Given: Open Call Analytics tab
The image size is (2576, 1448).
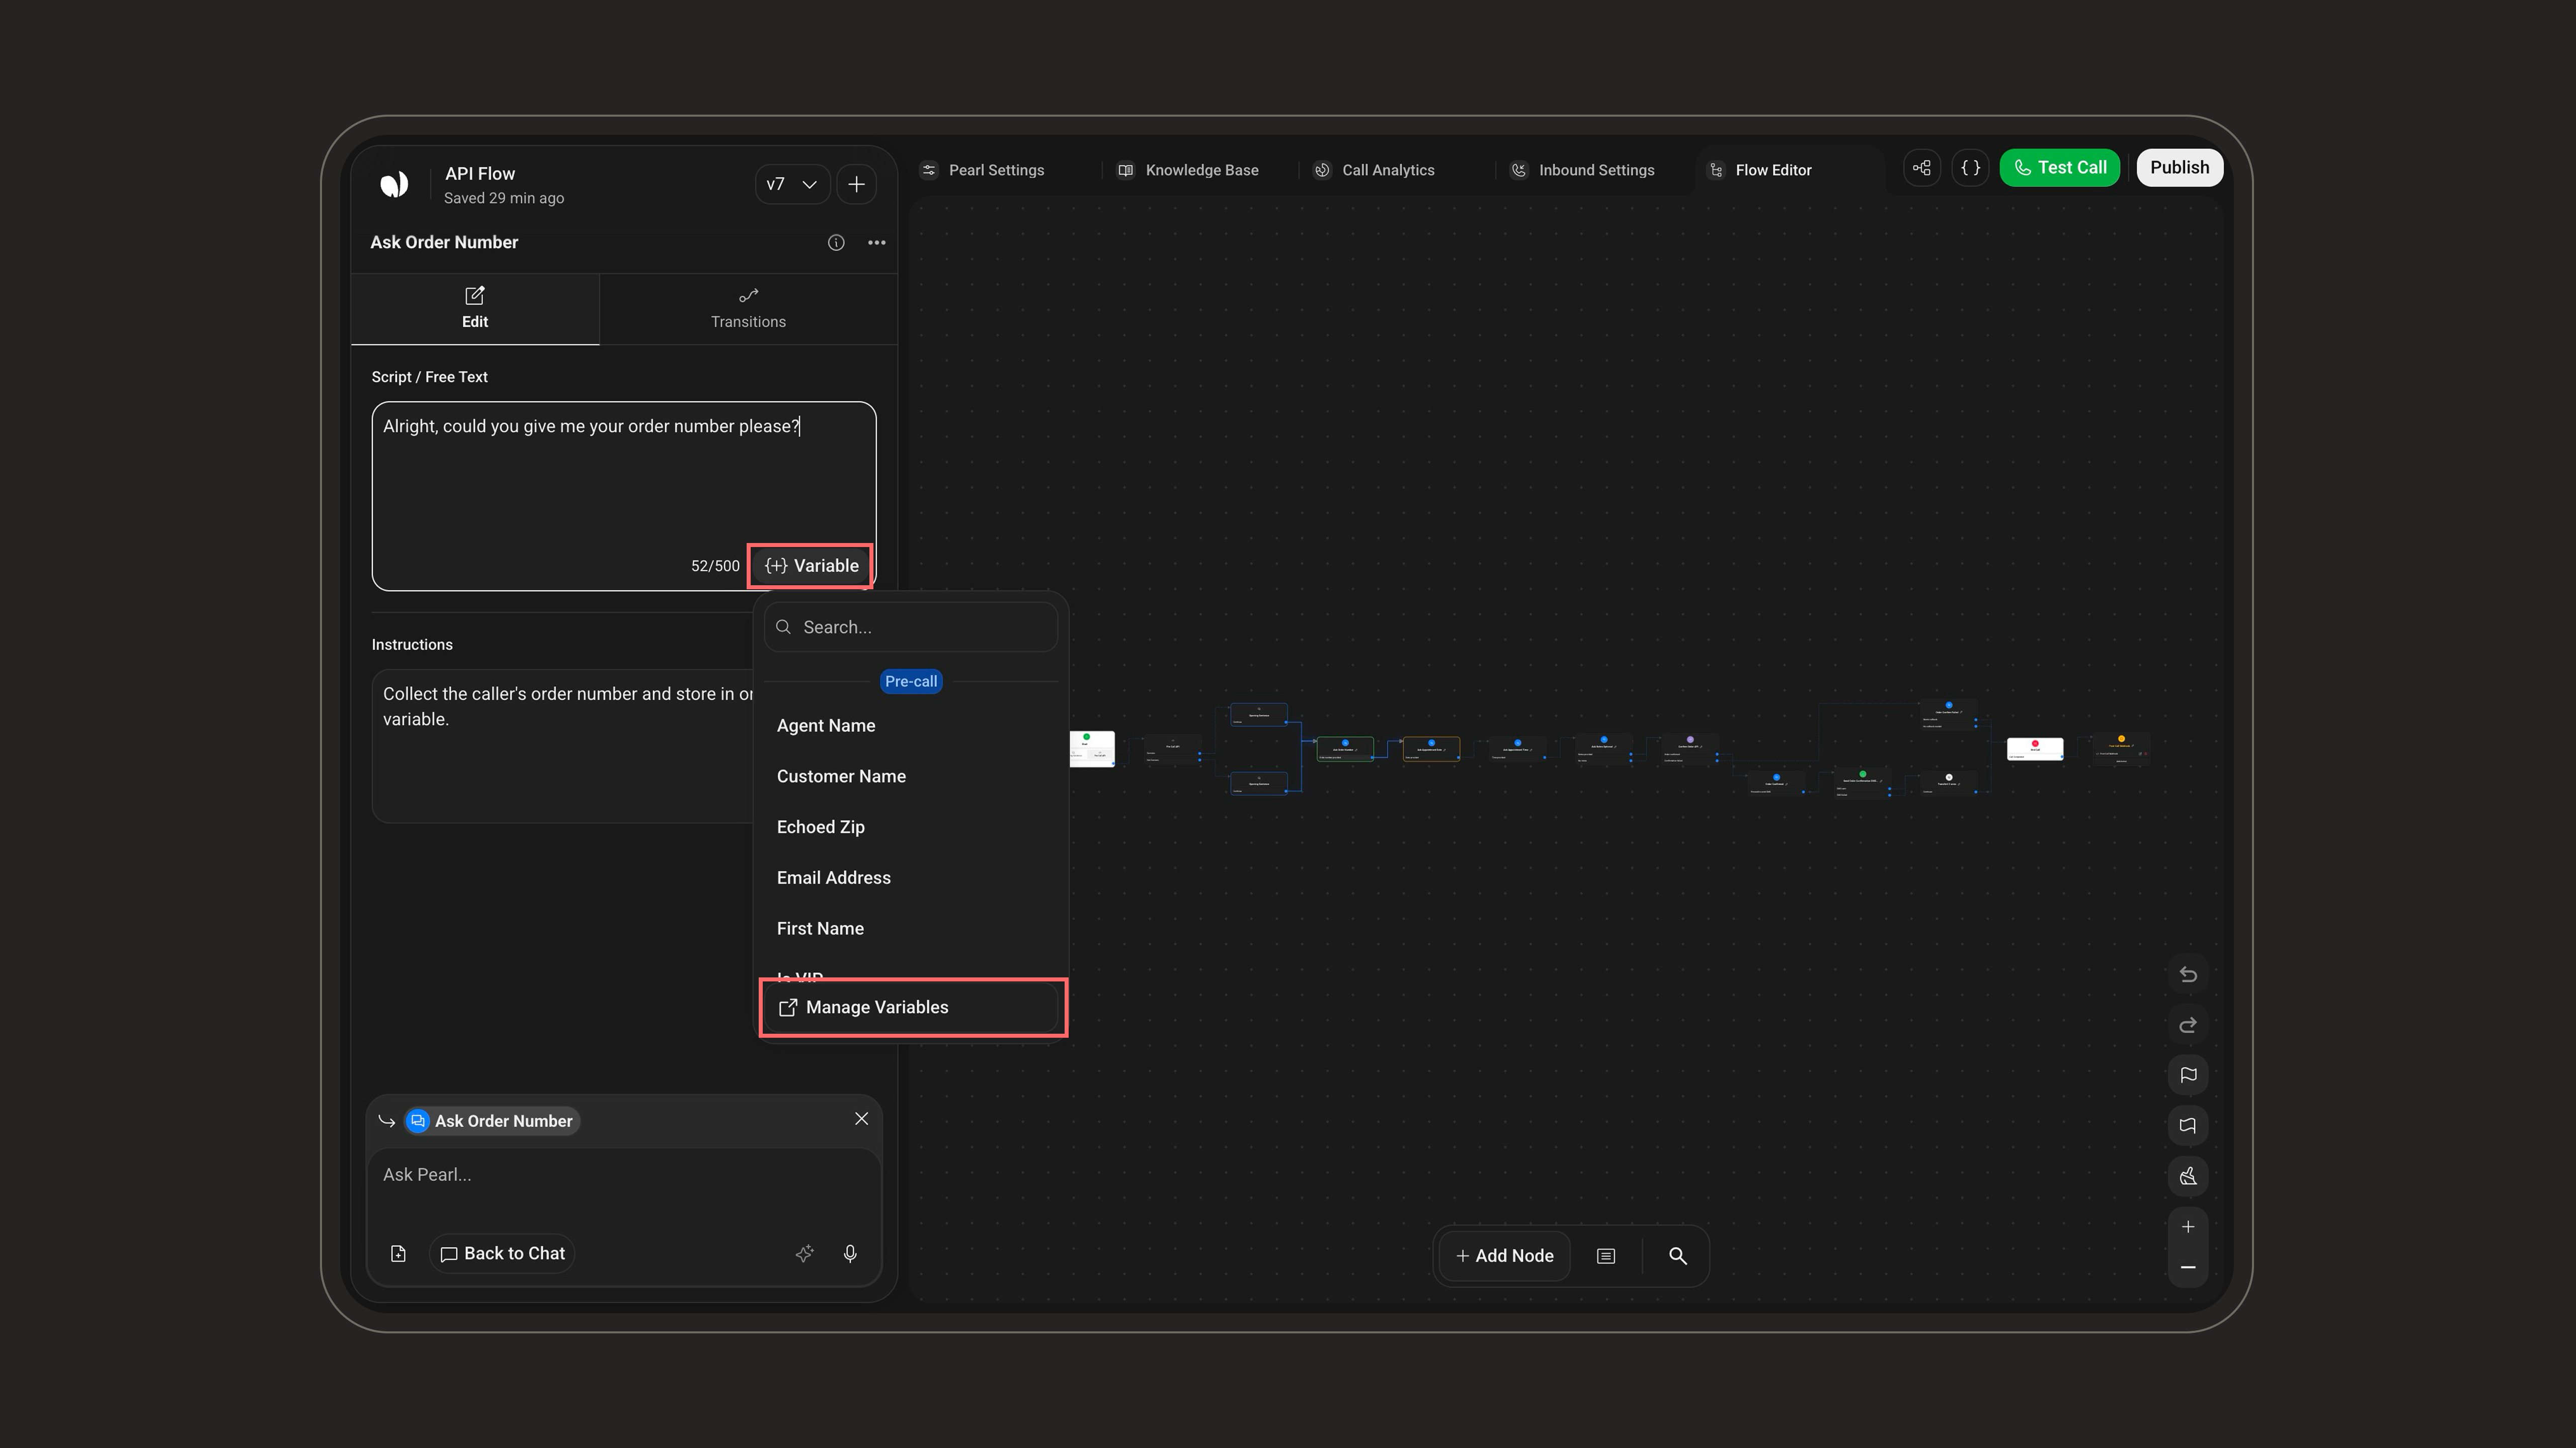Looking at the screenshot, I should click(1373, 170).
